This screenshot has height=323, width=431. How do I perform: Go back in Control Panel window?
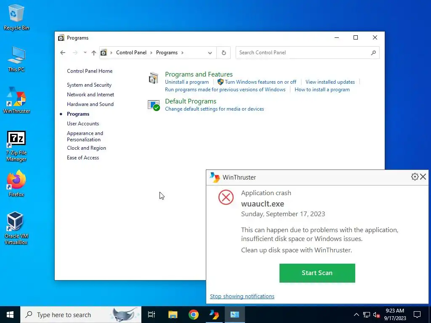pos(63,53)
